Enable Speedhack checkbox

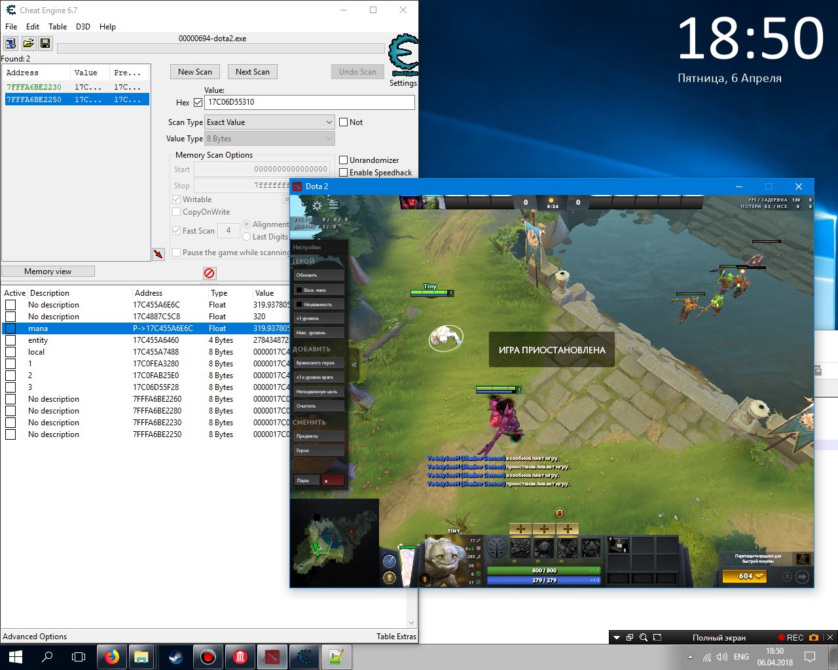coord(343,173)
